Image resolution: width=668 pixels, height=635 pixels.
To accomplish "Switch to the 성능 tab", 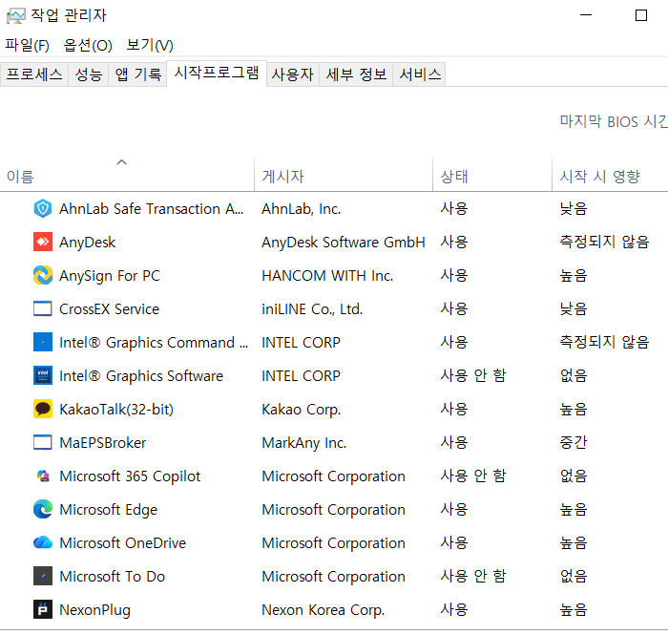I will click(x=89, y=74).
